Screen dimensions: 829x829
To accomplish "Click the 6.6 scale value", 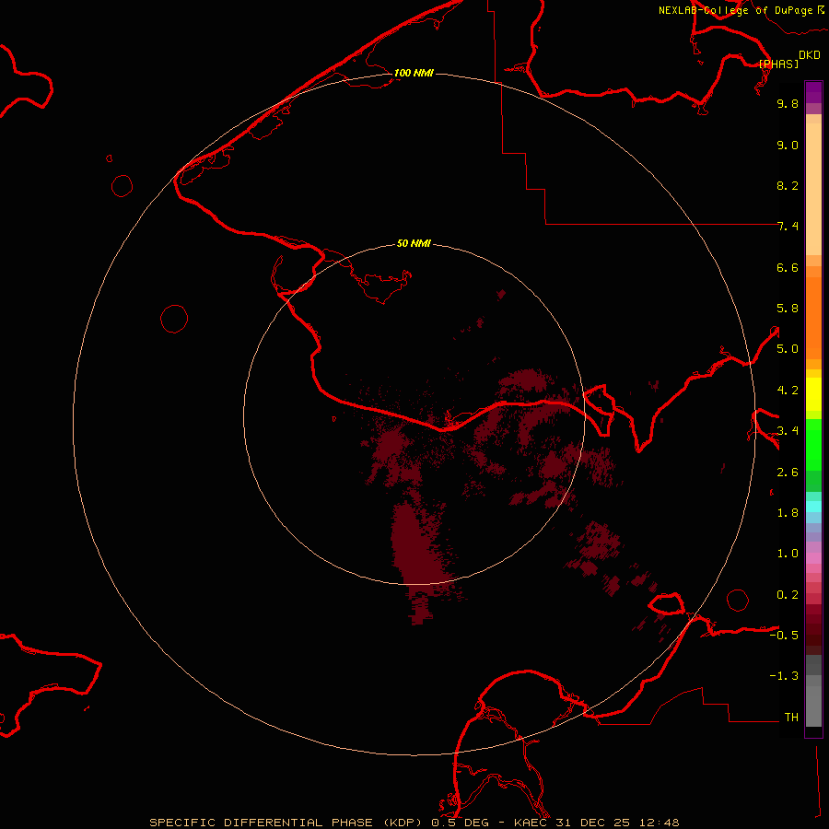I will (788, 267).
